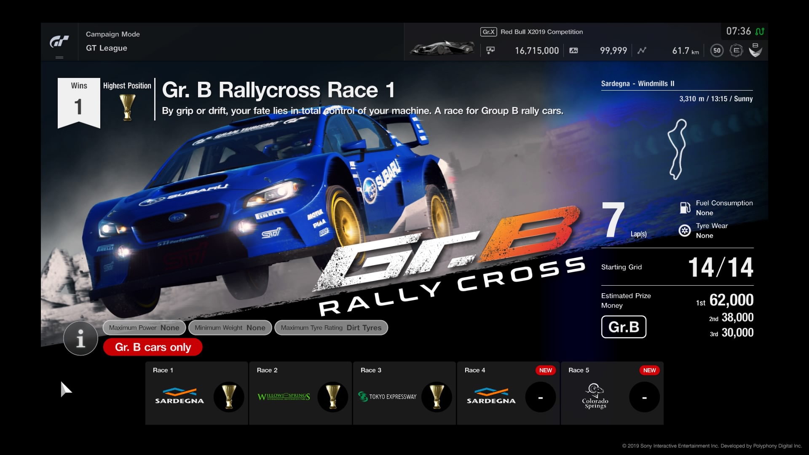Click the Maximum Power None pill
This screenshot has width=809, height=455.
click(x=144, y=328)
